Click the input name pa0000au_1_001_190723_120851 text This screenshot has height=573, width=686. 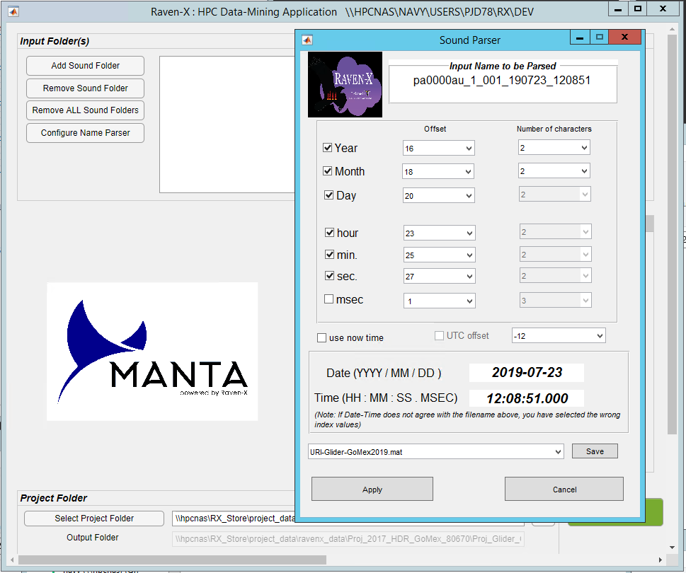click(502, 81)
